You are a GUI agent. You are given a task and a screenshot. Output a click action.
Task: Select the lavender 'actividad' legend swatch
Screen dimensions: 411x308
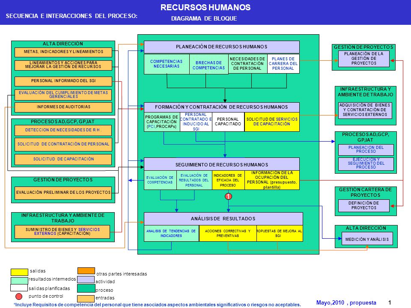click(x=86, y=279)
